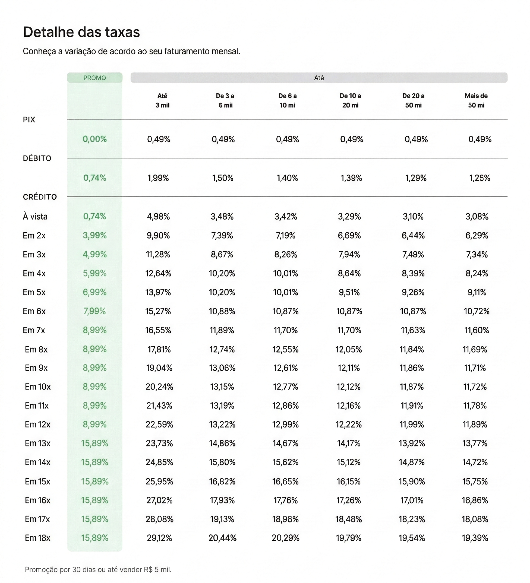Select the 'De 10 a 20' column header
Screen dimensions: 530x583
point(350,100)
